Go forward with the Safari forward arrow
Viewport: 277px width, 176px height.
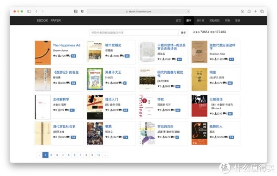42,11
